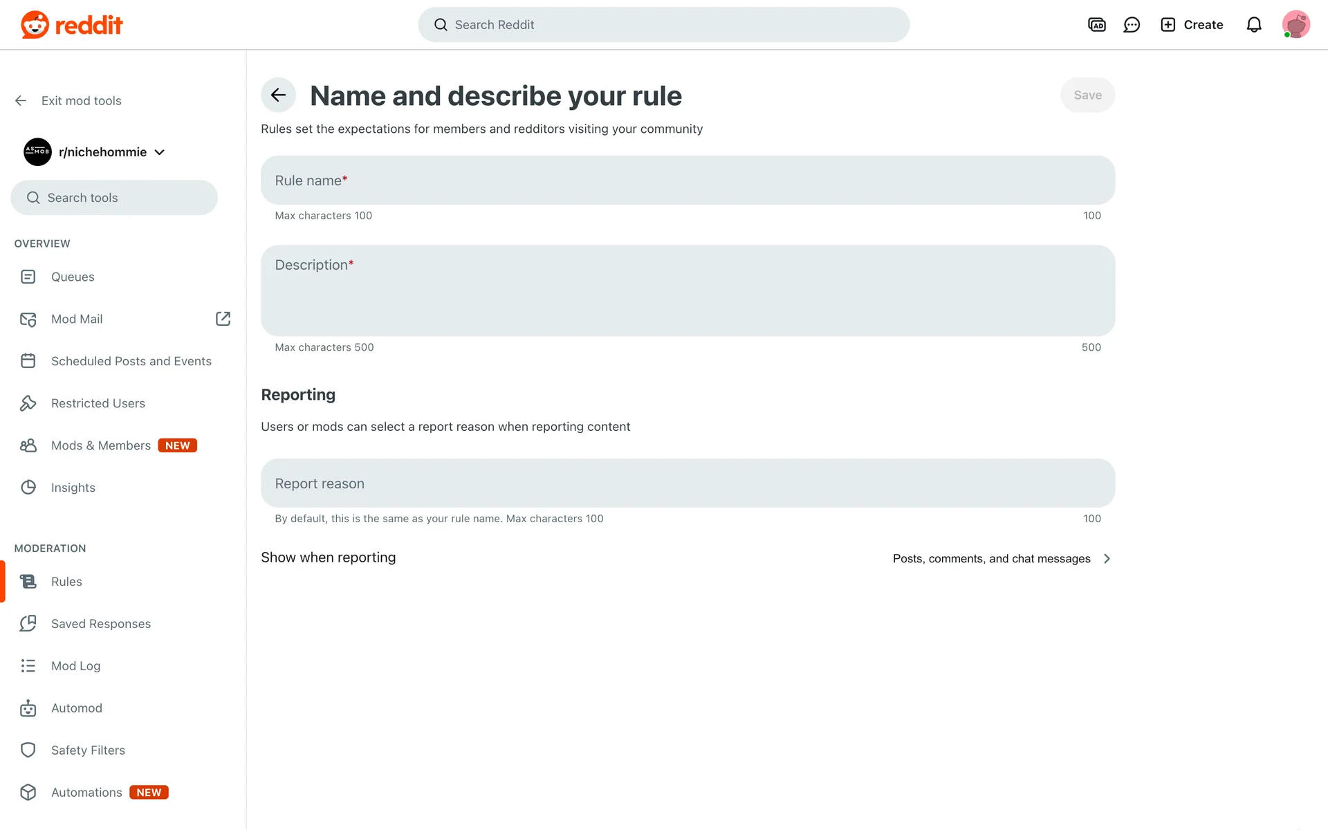Click the Reddit logo home icon
Viewport: 1328px width, 830px height.
[x=35, y=25]
